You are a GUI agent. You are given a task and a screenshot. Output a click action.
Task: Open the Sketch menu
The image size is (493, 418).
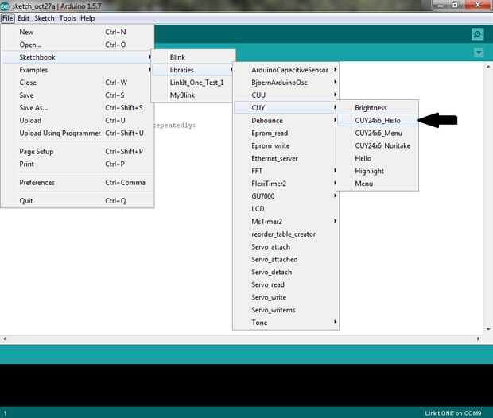pyautogui.click(x=45, y=18)
